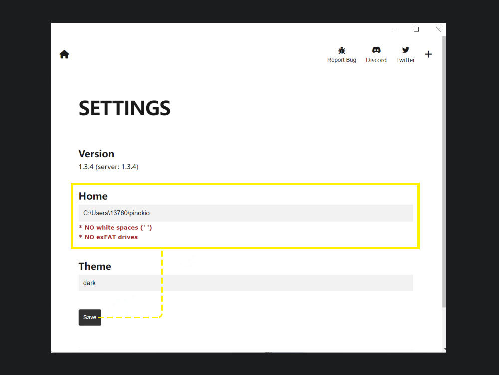This screenshot has width=499, height=375.
Task: Click the Report Bug insect icon
Action: pos(342,50)
